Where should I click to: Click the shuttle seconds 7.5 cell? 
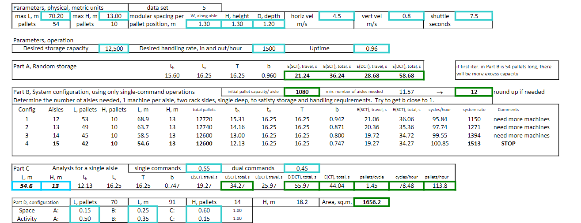474,16
